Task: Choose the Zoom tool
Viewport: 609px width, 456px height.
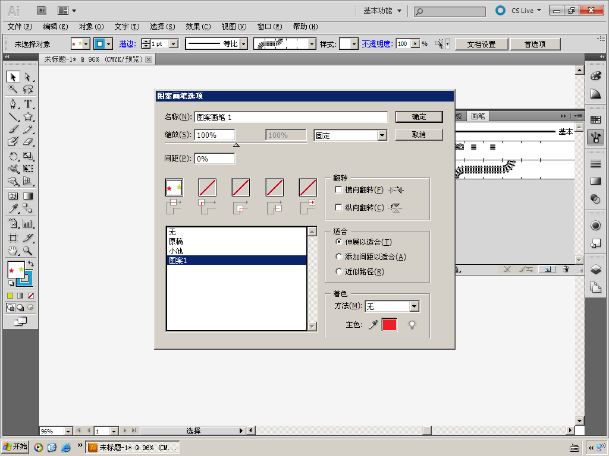Action: [x=27, y=251]
